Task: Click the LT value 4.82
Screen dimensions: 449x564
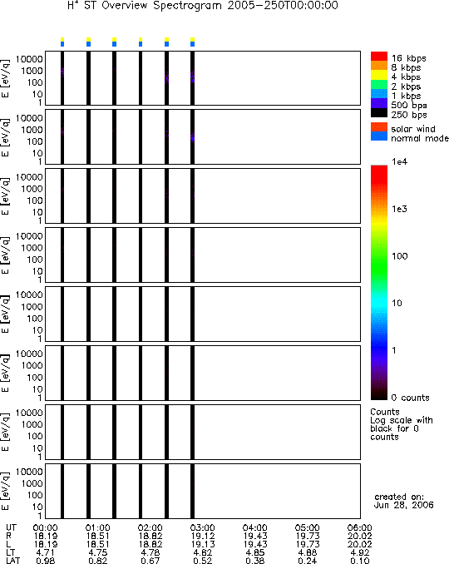Action: [203, 552]
